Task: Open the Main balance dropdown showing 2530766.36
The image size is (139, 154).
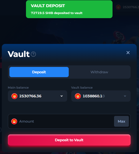Action: coord(37,96)
